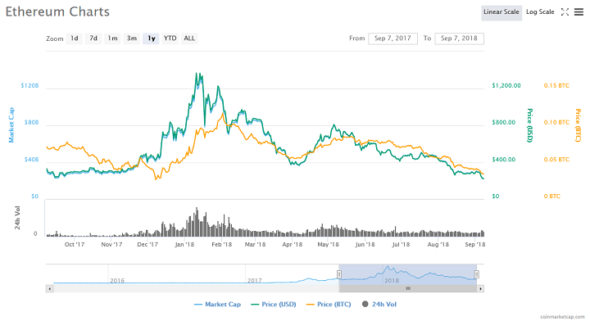
Task: Click the 2016 label in navigator
Action: click(x=117, y=280)
